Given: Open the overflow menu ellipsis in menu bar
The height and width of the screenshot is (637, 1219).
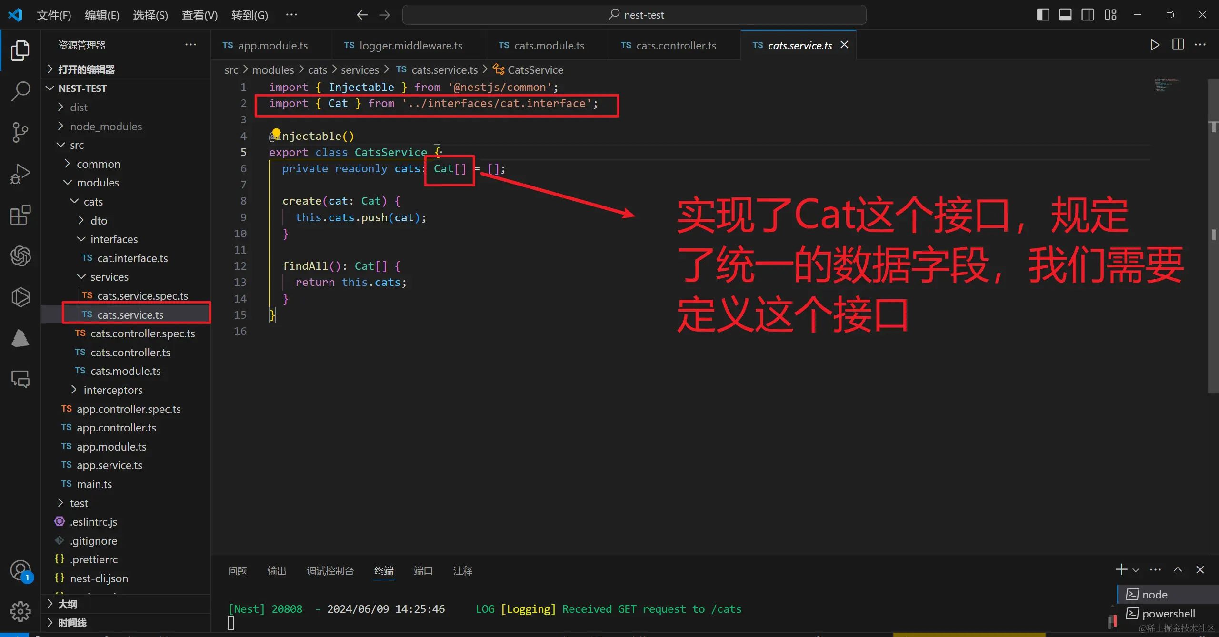Looking at the screenshot, I should [x=291, y=15].
